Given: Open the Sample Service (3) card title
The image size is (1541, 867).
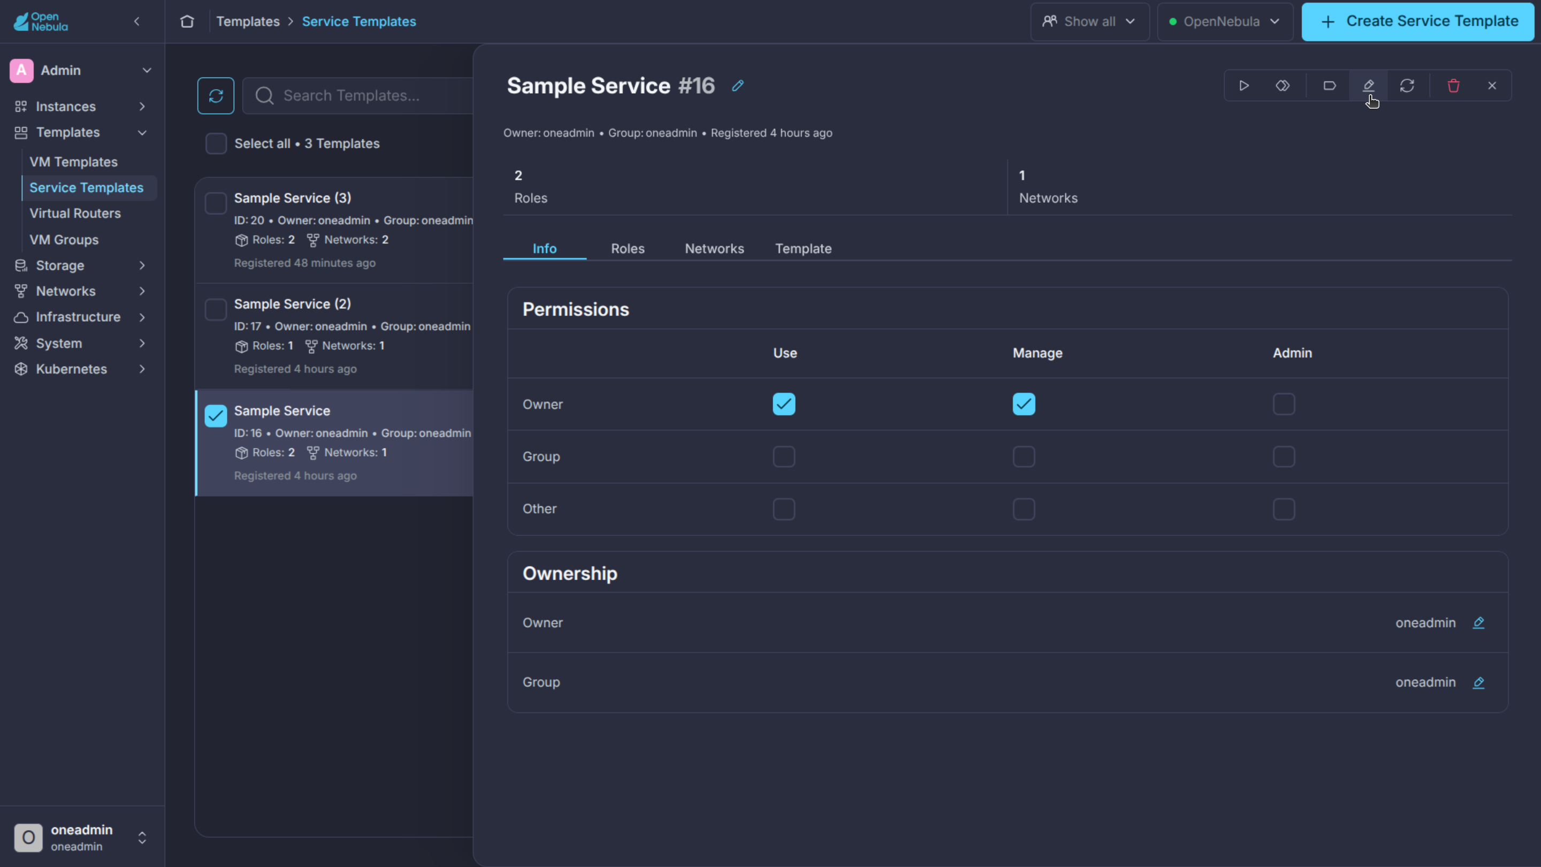Looking at the screenshot, I should 293,198.
